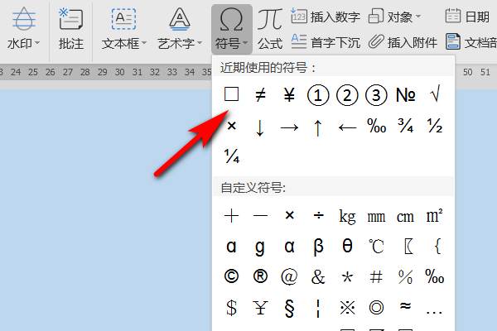Click the 艺术字 word art icon
497x331 pixels.
pos(180,19)
